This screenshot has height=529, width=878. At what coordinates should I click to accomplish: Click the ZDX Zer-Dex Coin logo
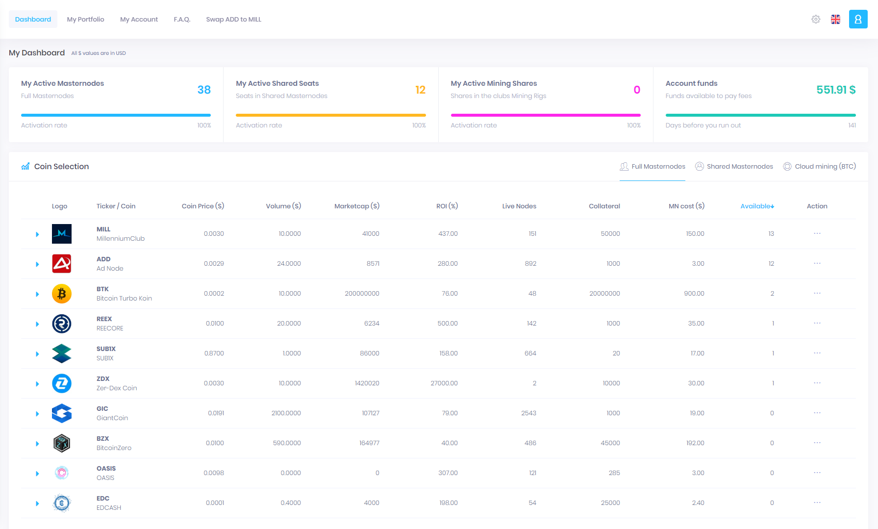[61, 383]
